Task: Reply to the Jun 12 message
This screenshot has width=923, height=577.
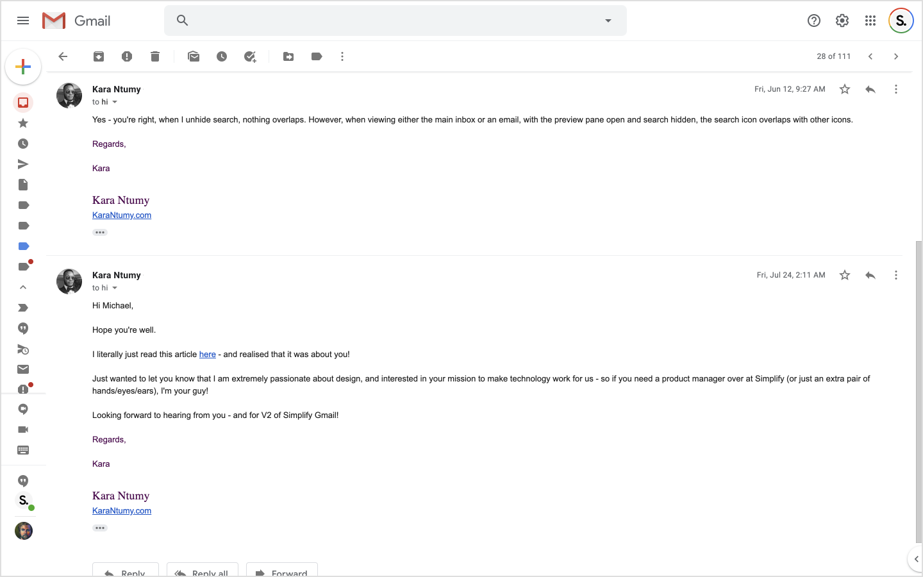Action: [x=870, y=89]
